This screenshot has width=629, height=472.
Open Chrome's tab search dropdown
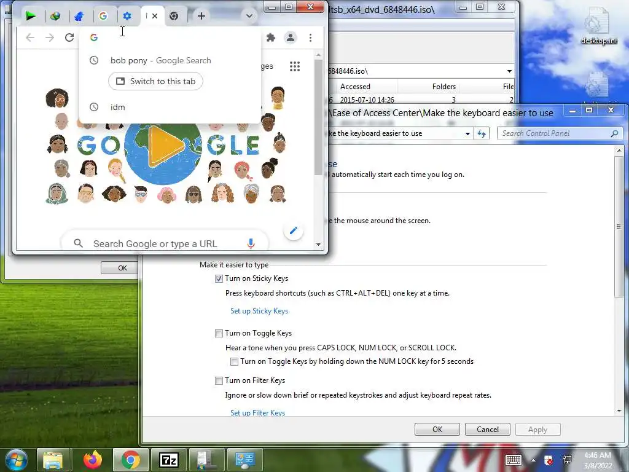(249, 16)
